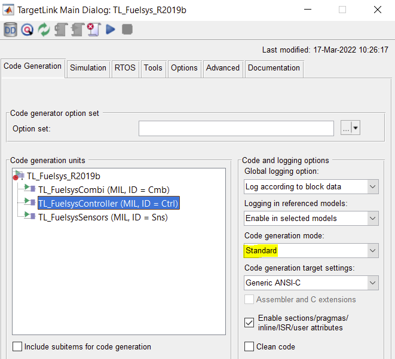Select TL_FuelsysController (MIL, ID = Ctrl)
The height and width of the screenshot is (359, 395).
point(109,203)
